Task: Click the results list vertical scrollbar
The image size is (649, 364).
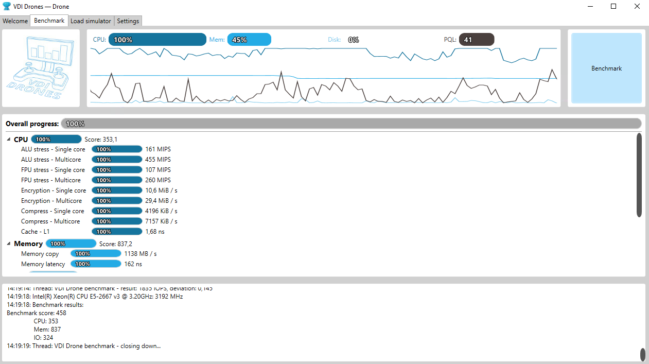Action: click(639, 175)
